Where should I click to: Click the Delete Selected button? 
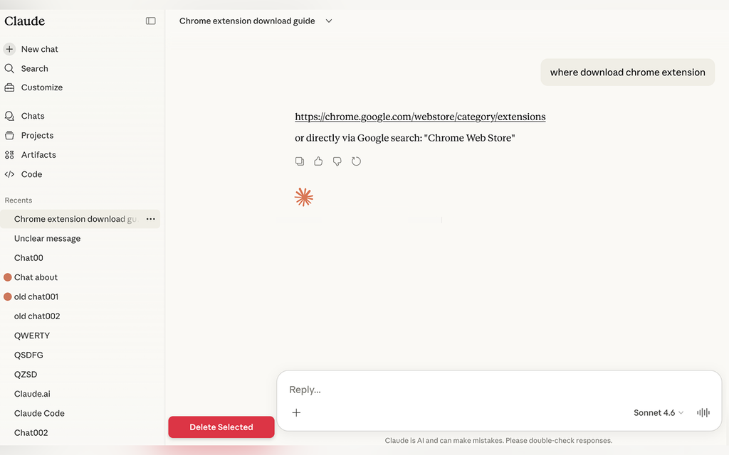pyautogui.click(x=221, y=427)
